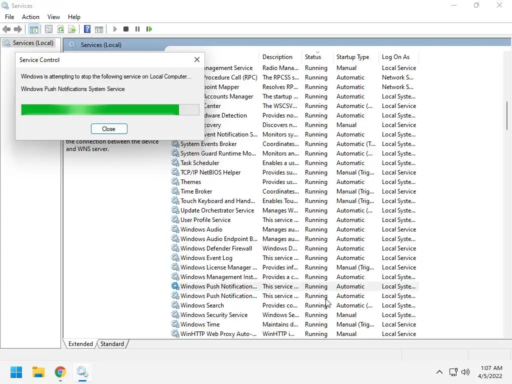Open File Explorer from the taskbar
The width and height of the screenshot is (512, 384).
click(38, 372)
